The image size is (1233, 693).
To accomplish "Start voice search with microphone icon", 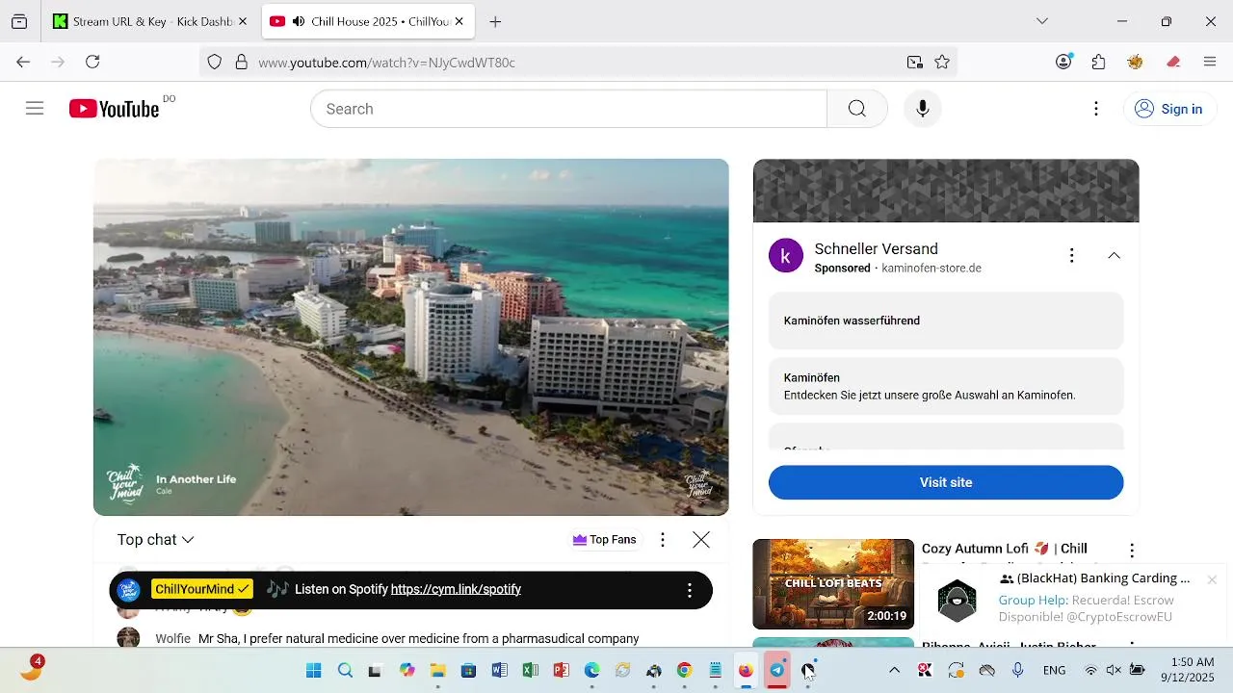I will (x=922, y=109).
